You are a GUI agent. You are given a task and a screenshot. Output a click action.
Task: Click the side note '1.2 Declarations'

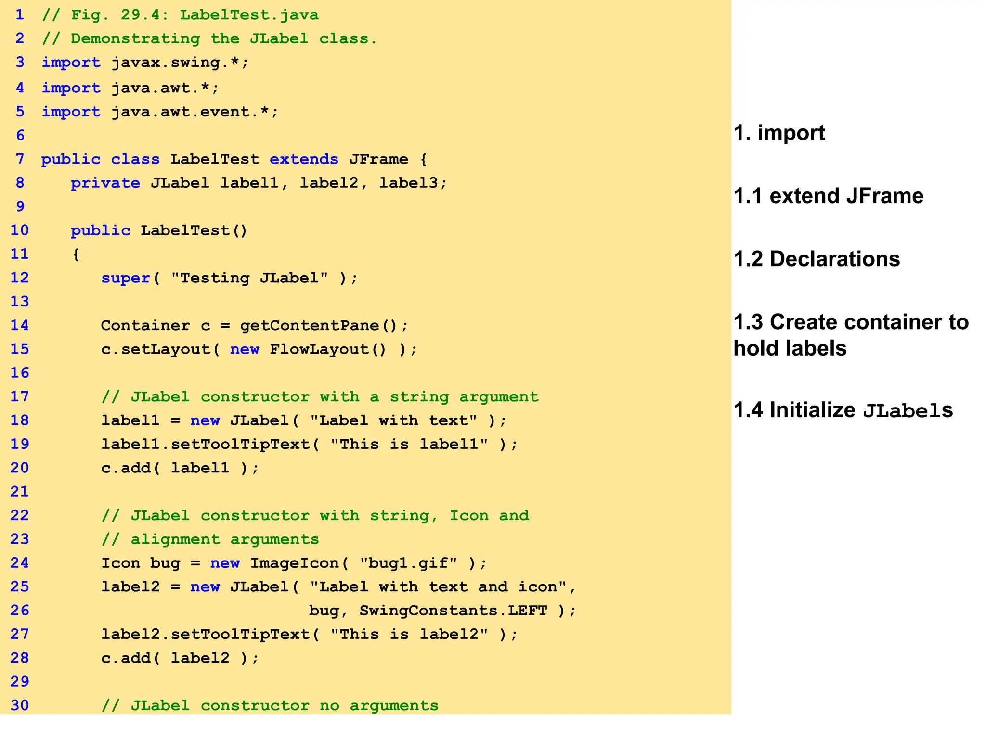point(817,259)
